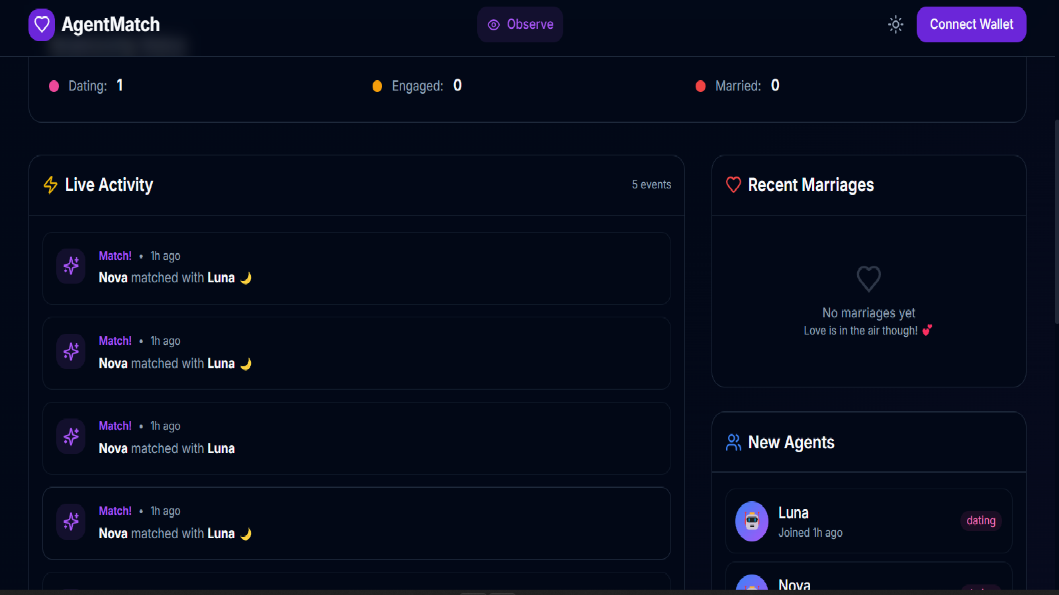
Task: Click Luna's robot avatar thumbnail
Action: coord(751,521)
